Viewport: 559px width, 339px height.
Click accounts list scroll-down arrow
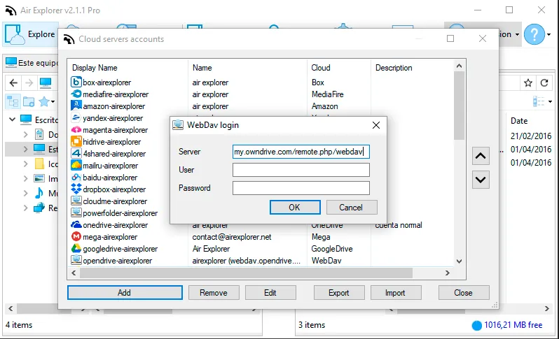(460, 261)
